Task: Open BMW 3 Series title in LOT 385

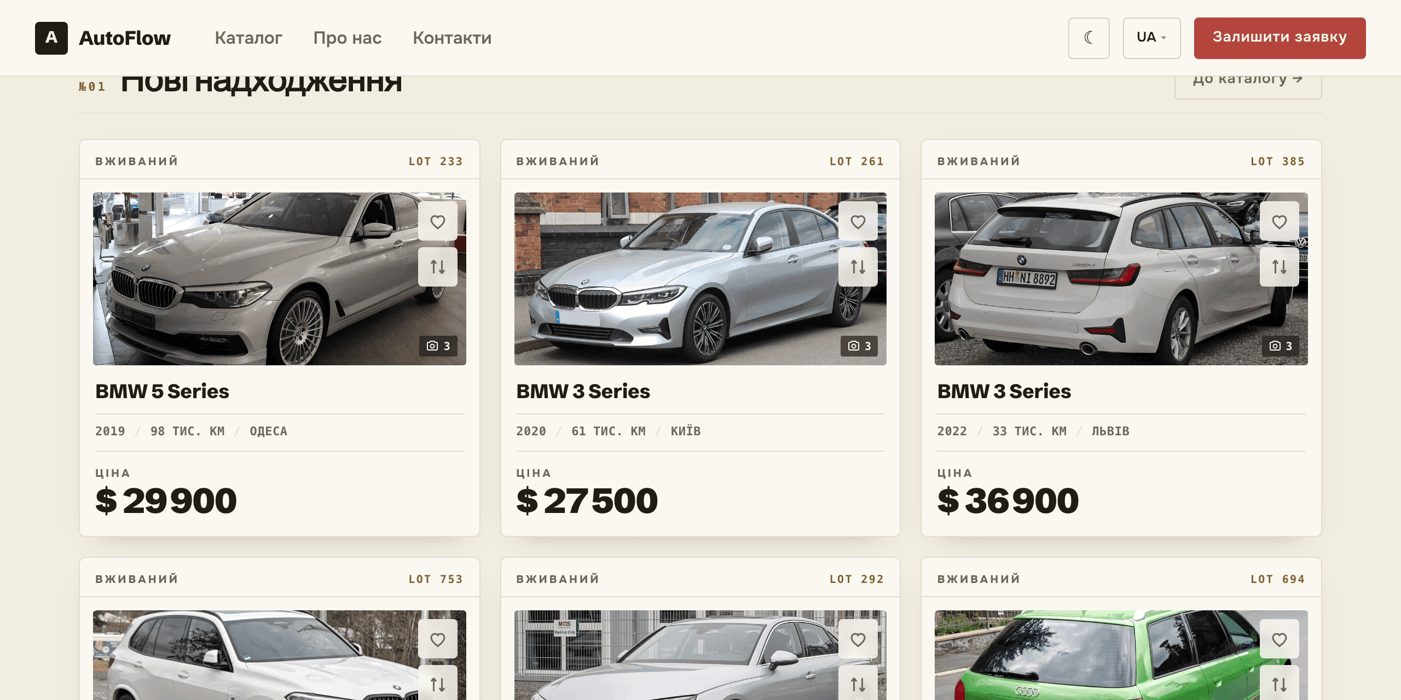Action: point(1004,392)
